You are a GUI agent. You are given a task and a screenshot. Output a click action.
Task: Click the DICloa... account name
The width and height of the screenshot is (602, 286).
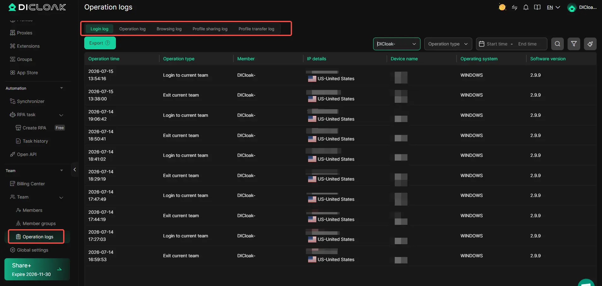588,7
